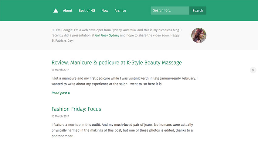Follow the Girl Geek Sydney link

click(107, 35)
